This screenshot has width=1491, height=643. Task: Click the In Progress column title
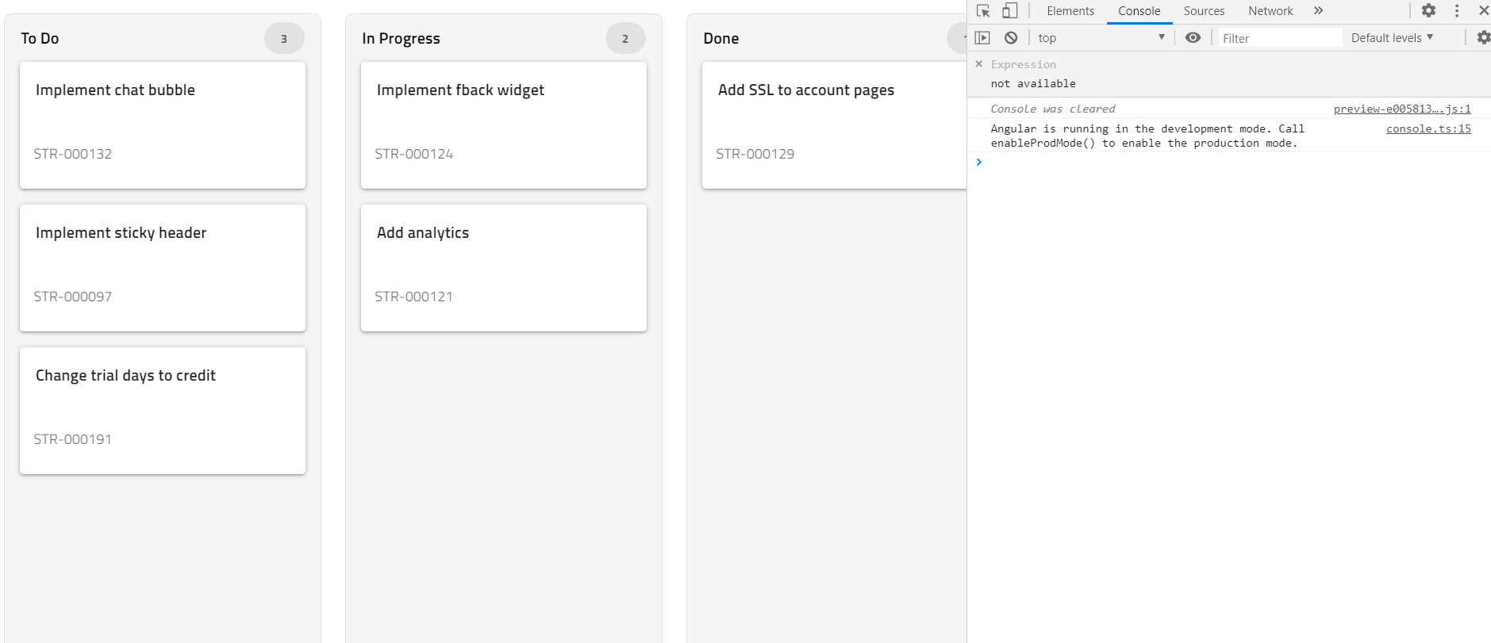click(x=401, y=38)
